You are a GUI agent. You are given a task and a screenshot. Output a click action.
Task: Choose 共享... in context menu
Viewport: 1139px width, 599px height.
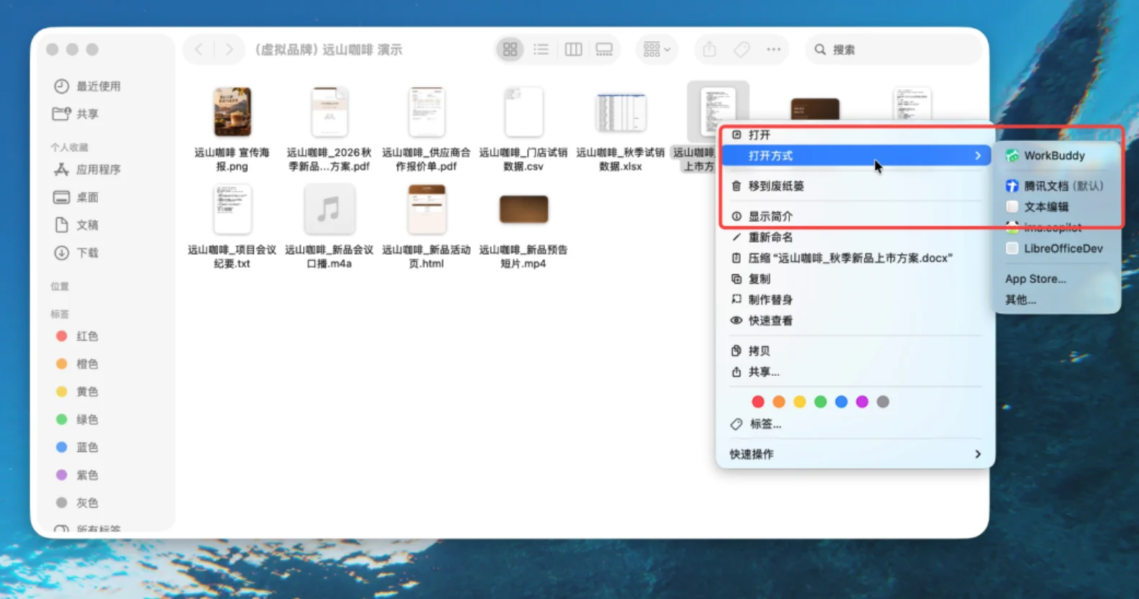point(855,371)
